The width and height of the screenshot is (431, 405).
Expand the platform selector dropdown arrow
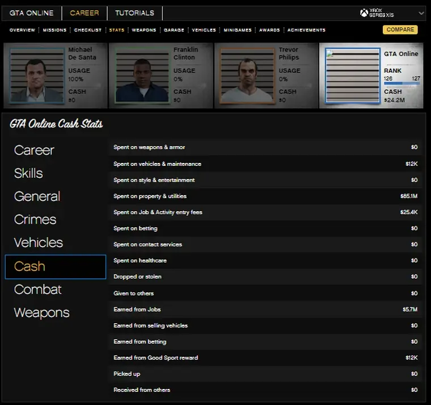(x=421, y=13)
